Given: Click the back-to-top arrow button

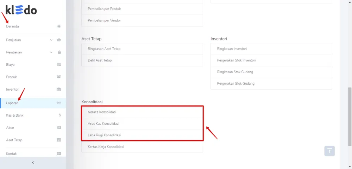Looking at the screenshot, I should (x=329, y=151).
